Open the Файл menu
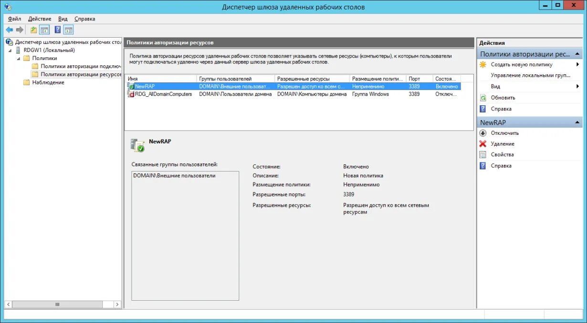Viewport: 587px width, 323px height. click(x=14, y=19)
